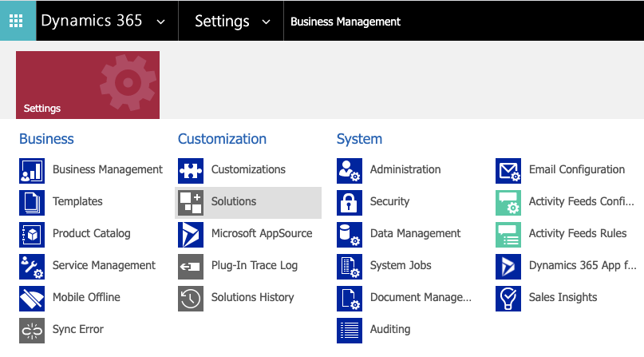Open Data Management link
Viewport: 644px width, 357px height.
(x=415, y=233)
